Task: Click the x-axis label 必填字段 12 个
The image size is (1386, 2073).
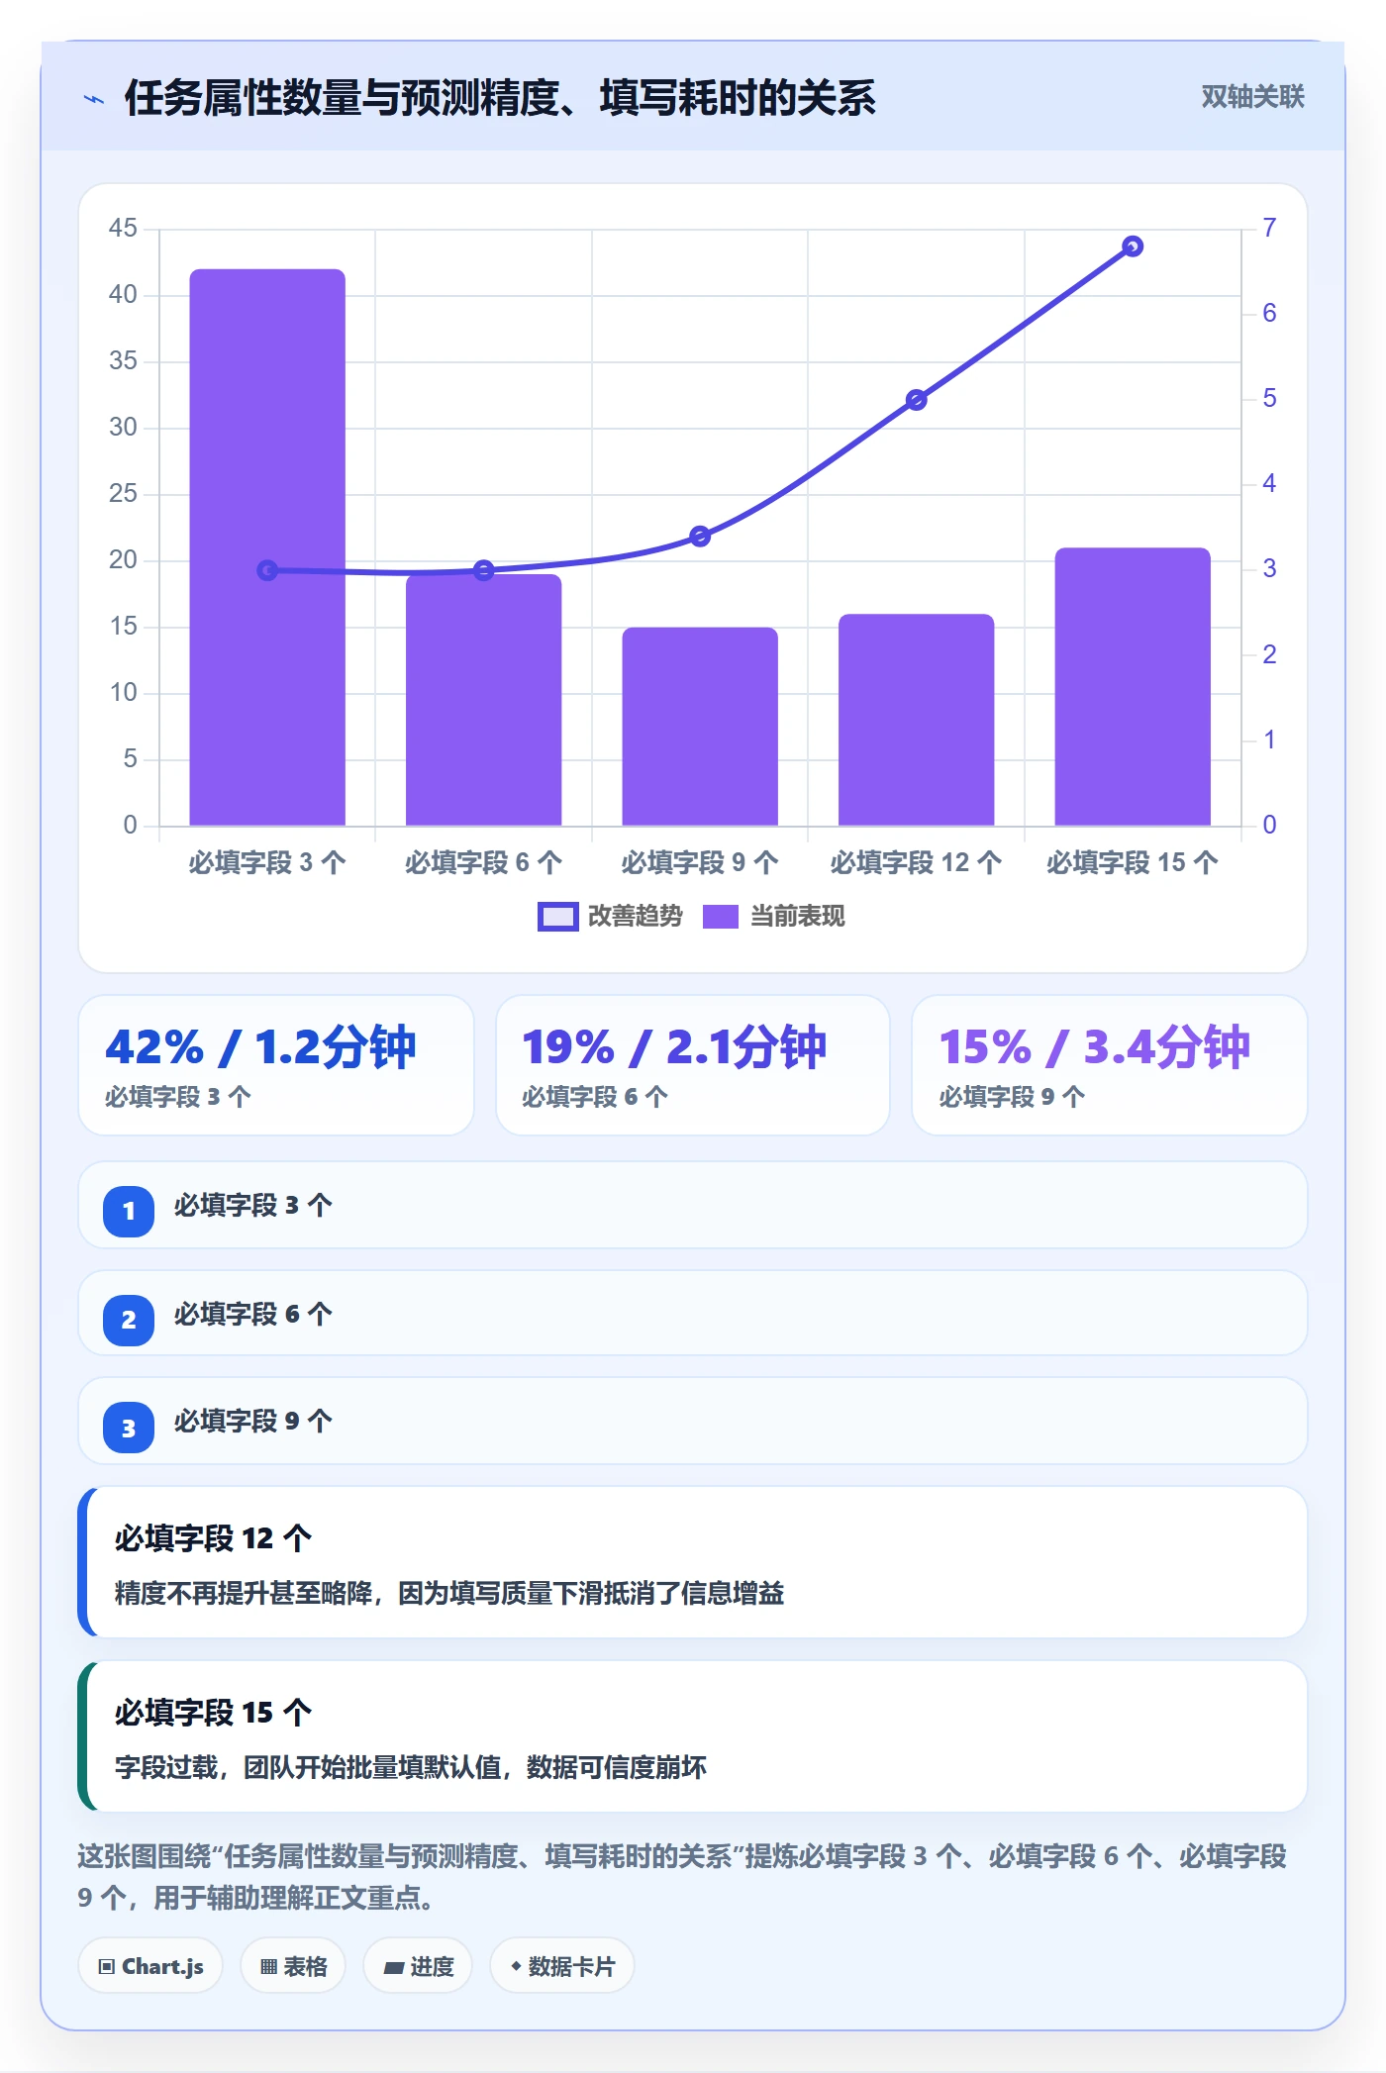Action: [x=917, y=863]
